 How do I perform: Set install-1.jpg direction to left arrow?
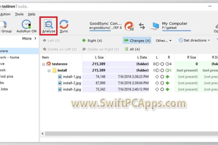pyautogui.click(x=157, y=77)
